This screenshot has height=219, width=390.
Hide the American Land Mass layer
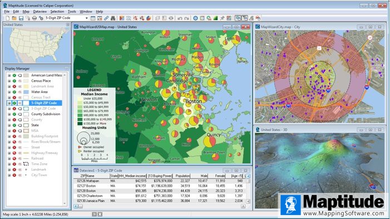[14, 76]
